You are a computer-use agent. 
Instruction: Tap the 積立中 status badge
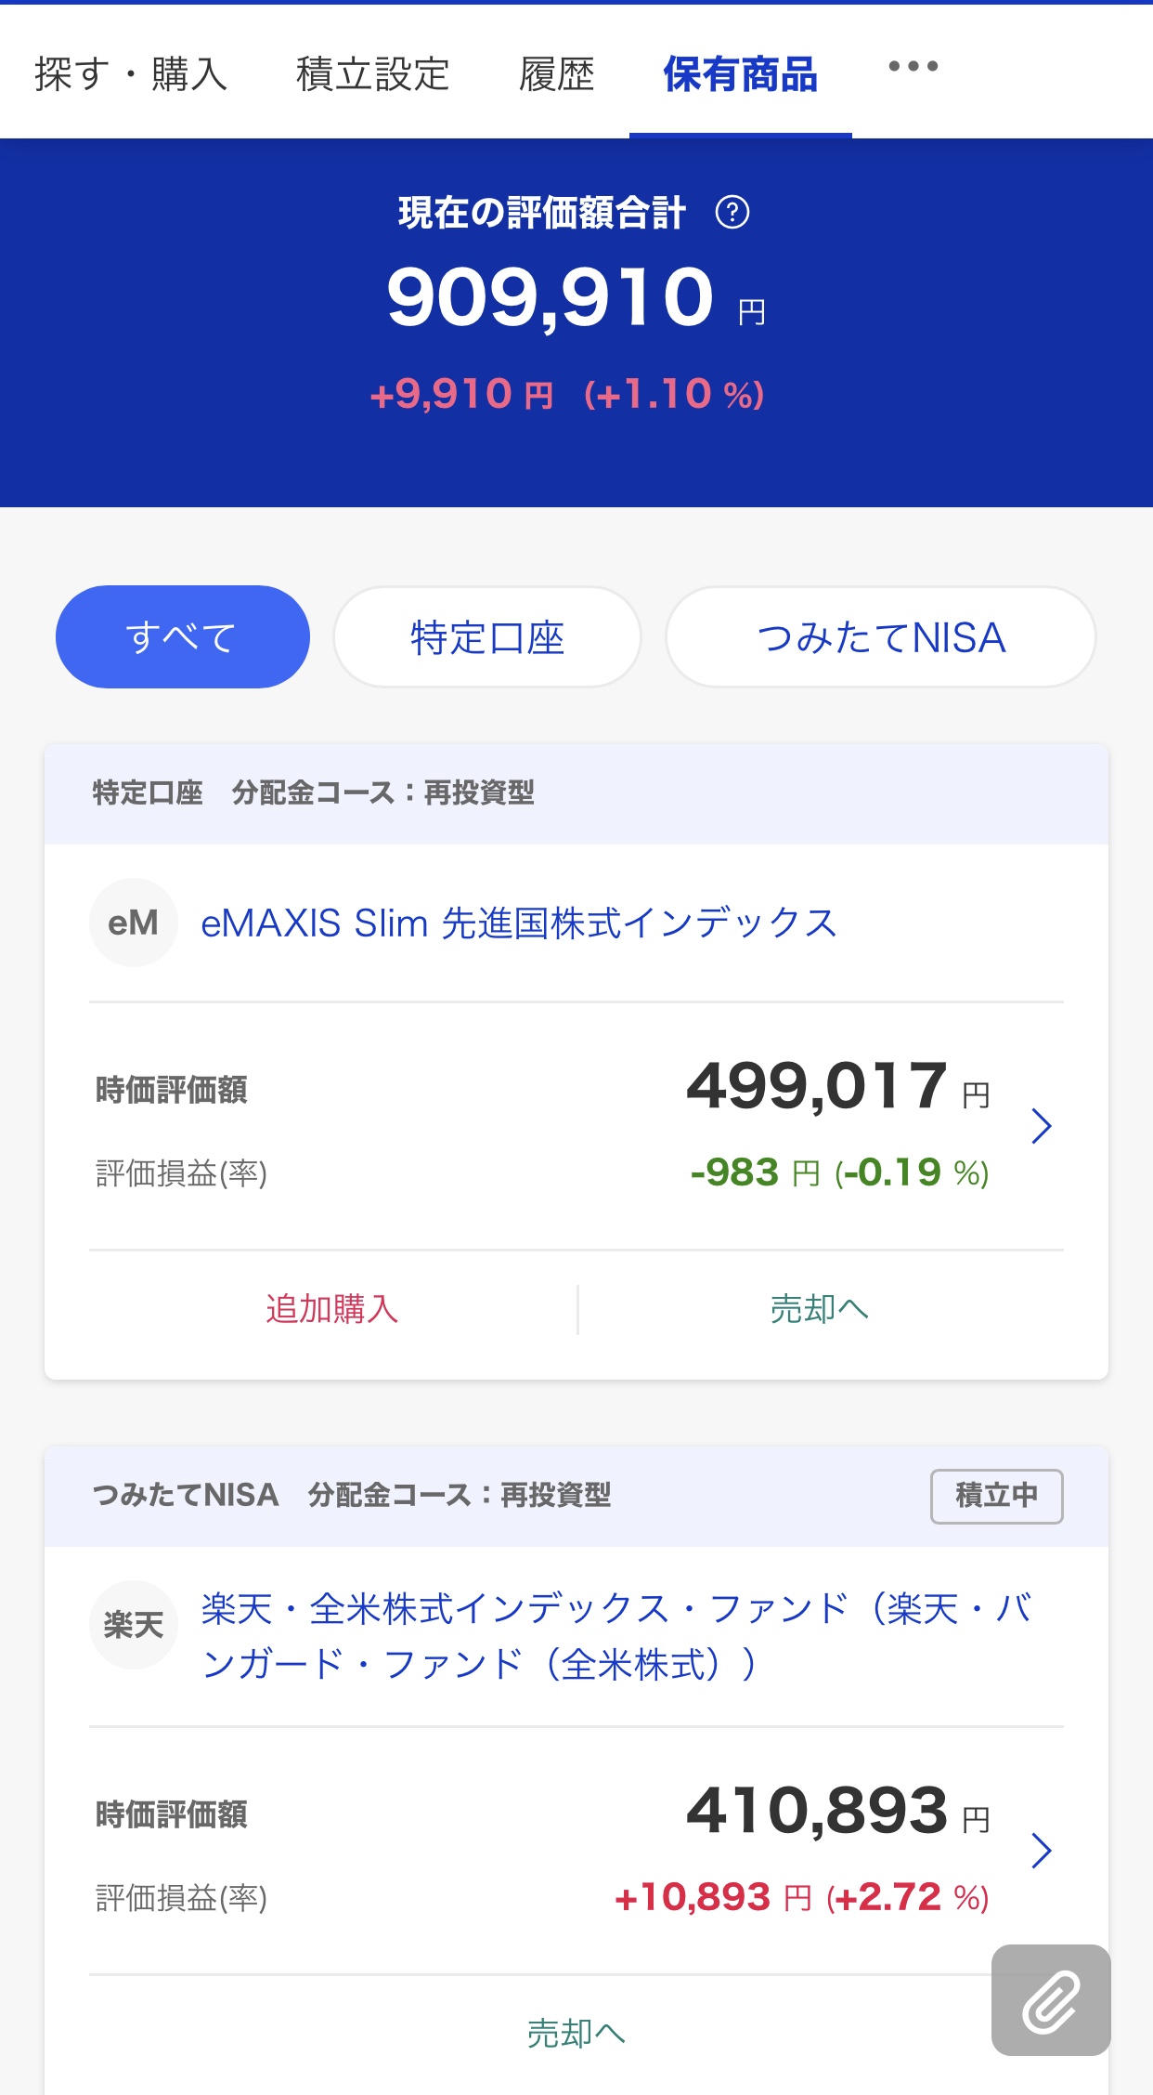[997, 1496]
